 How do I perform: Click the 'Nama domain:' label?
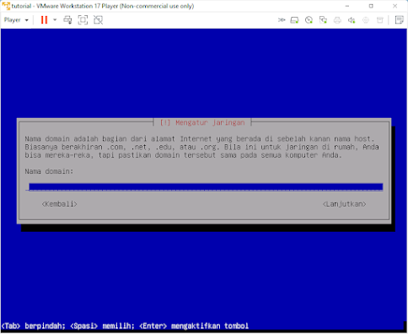click(x=49, y=171)
